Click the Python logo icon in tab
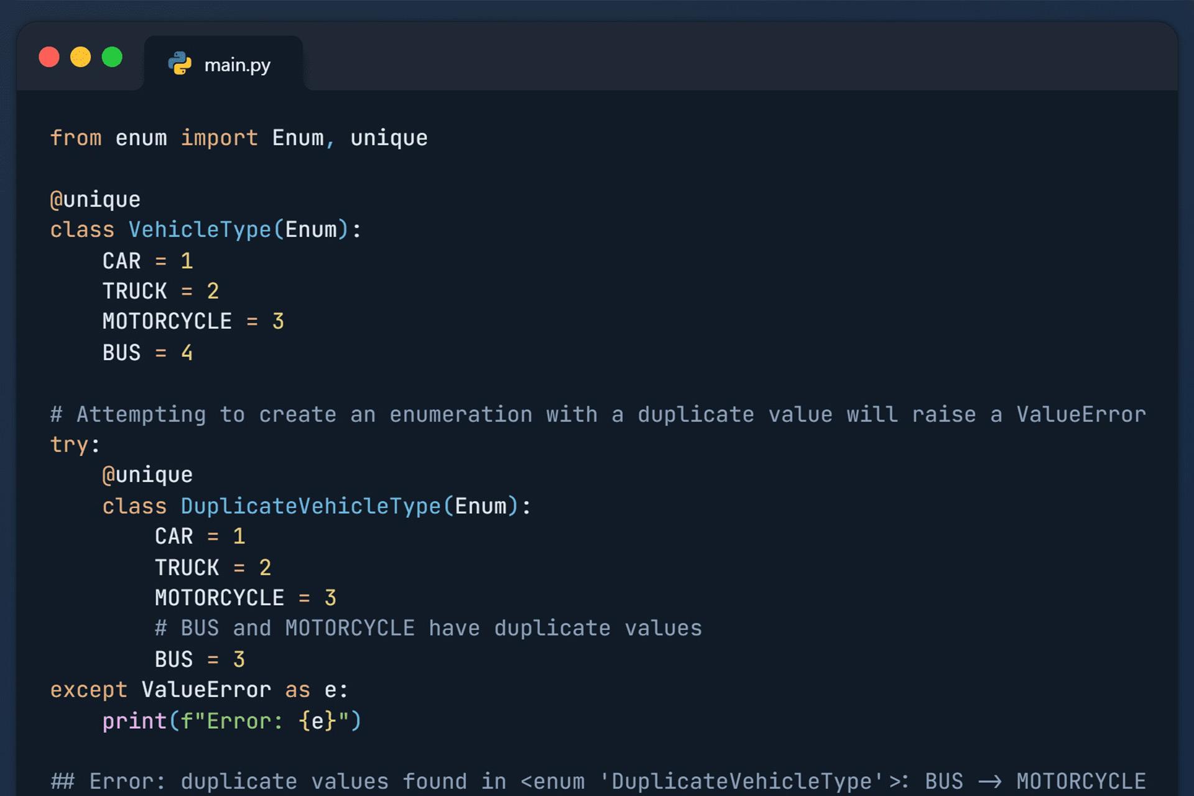Viewport: 1194px width, 796px height. 180,63
